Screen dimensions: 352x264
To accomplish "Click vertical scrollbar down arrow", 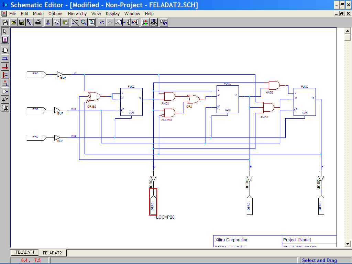I will (348, 244).
